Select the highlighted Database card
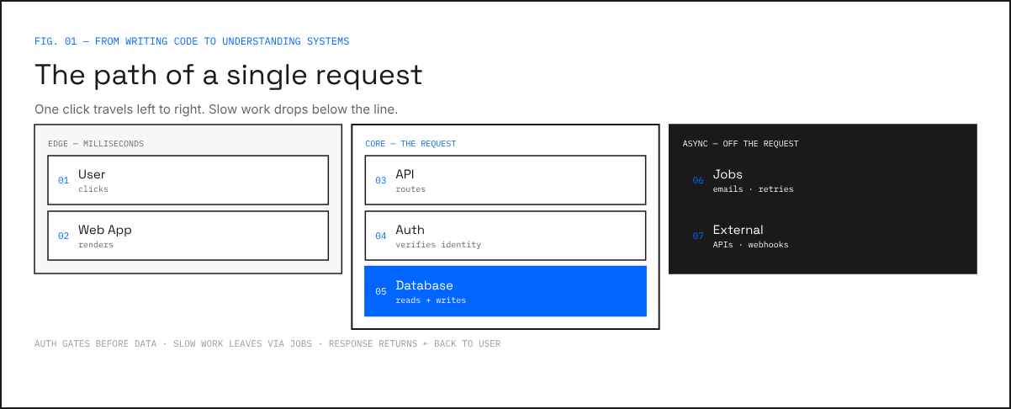The width and height of the screenshot is (1011, 409). pyautogui.click(x=505, y=291)
